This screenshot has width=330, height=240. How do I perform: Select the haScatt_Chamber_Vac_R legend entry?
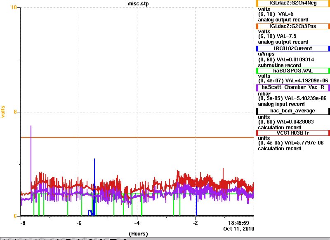coord(293,88)
